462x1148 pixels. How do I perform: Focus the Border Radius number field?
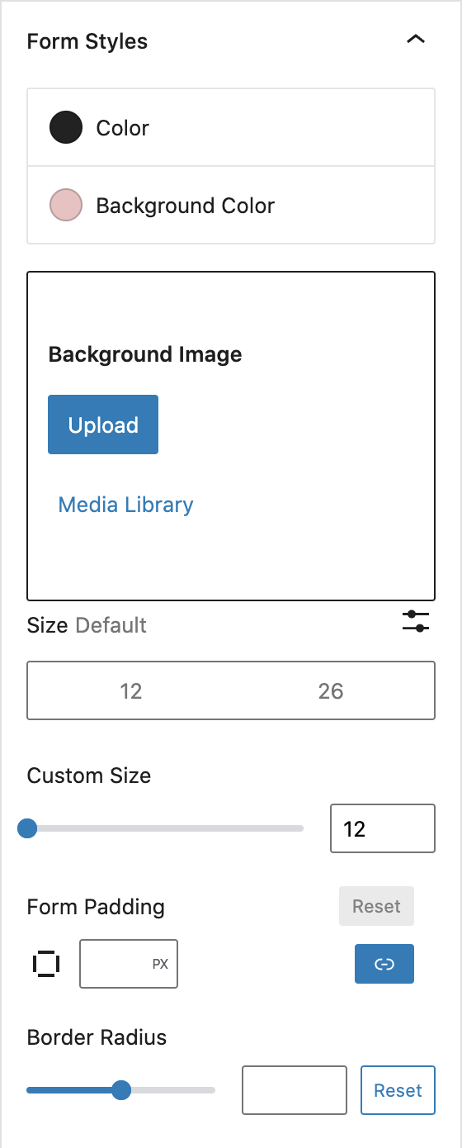point(295,1090)
